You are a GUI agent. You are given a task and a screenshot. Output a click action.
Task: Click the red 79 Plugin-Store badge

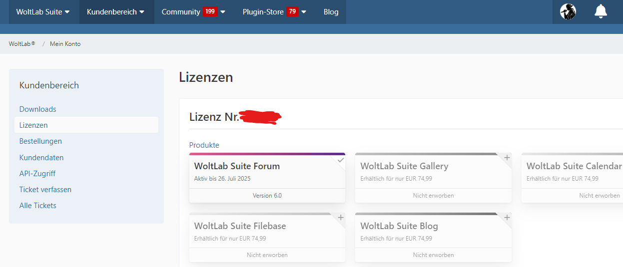pyautogui.click(x=292, y=11)
